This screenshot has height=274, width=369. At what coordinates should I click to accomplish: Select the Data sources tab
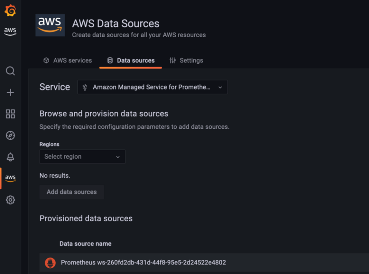click(131, 60)
